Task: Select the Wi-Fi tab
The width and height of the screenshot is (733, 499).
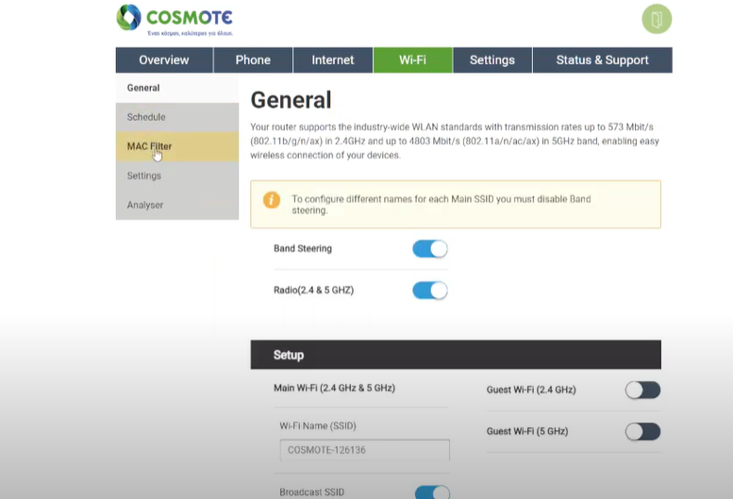Action: [412, 60]
